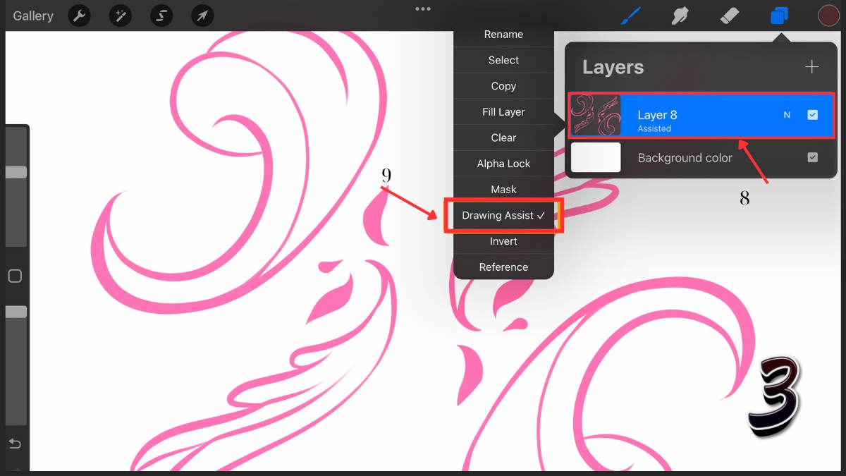The image size is (846, 476).
Task: Select the Eraser tool
Action: 730,16
